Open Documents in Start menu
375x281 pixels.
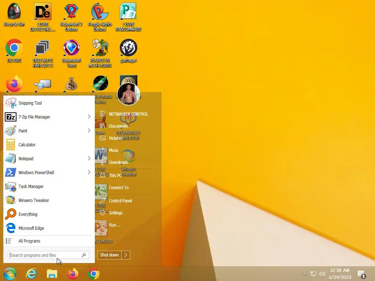[x=114, y=126]
